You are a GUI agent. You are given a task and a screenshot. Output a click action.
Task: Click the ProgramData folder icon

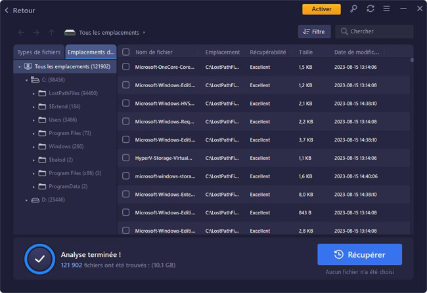[42, 186]
